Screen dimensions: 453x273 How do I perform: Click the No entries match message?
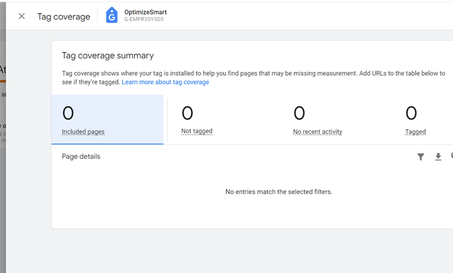tap(279, 192)
